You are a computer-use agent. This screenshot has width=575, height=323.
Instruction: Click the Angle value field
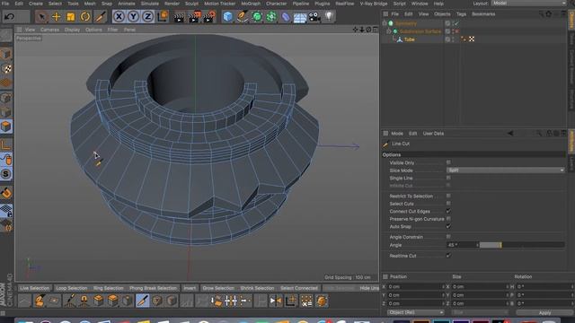461,245
